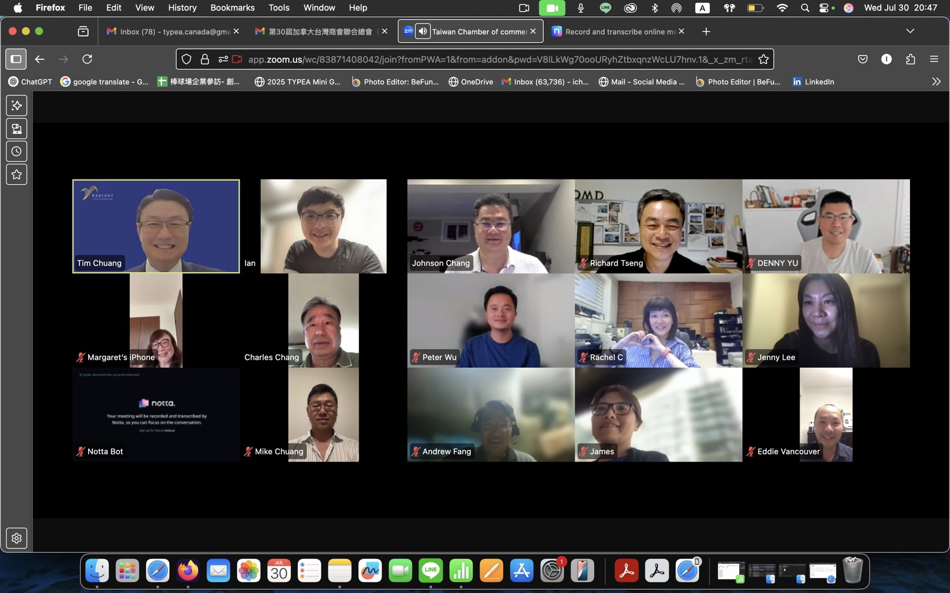Viewport: 950px width, 593px height.
Task: Open the Bookmarks star in sidebar
Action: click(x=16, y=174)
